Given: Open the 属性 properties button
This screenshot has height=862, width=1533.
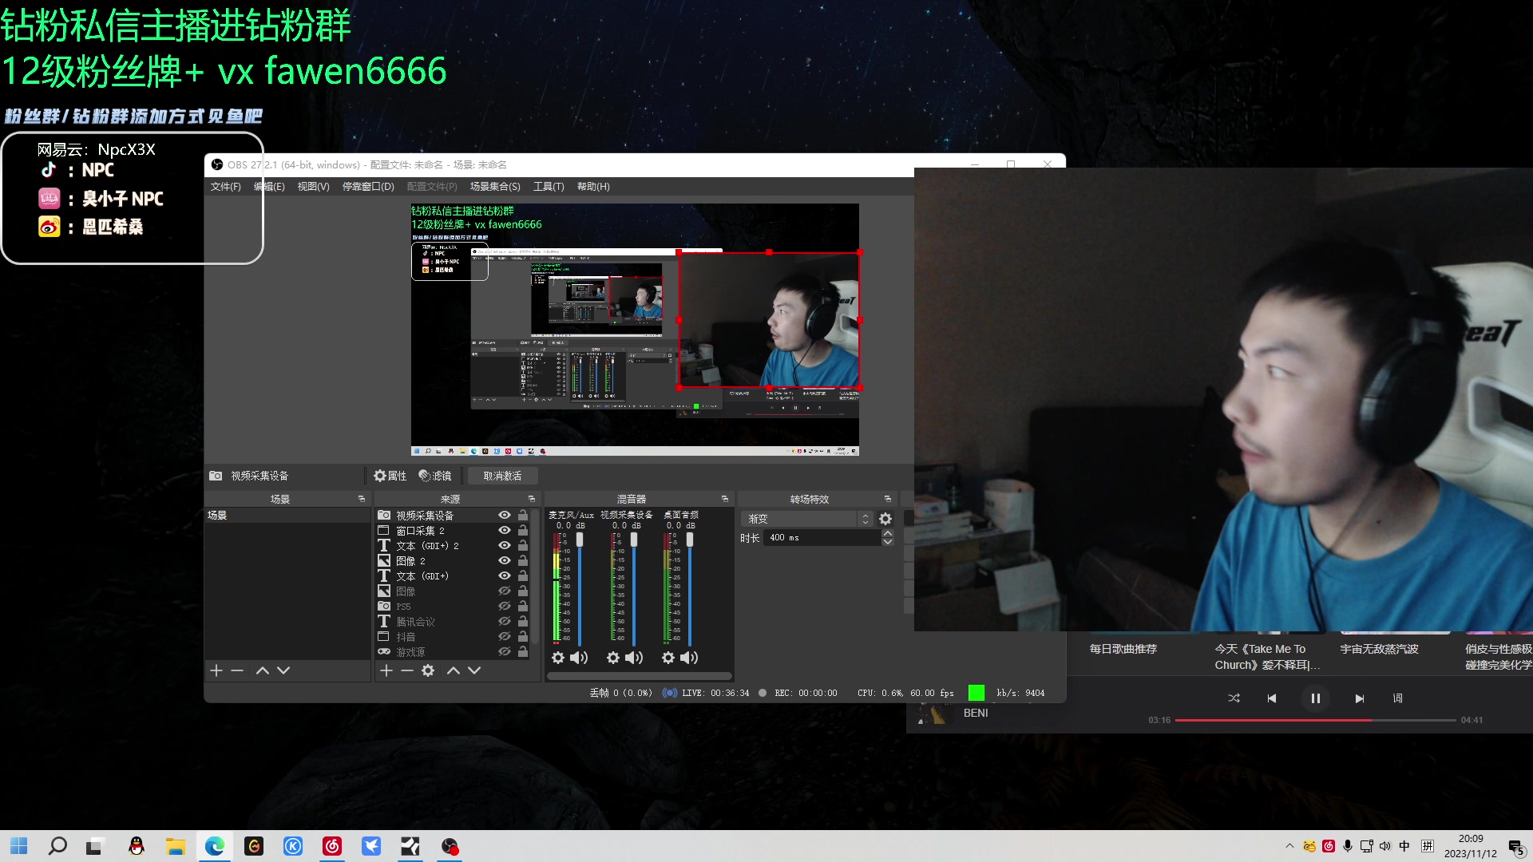Looking at the screenshot, I should point(390,476).
